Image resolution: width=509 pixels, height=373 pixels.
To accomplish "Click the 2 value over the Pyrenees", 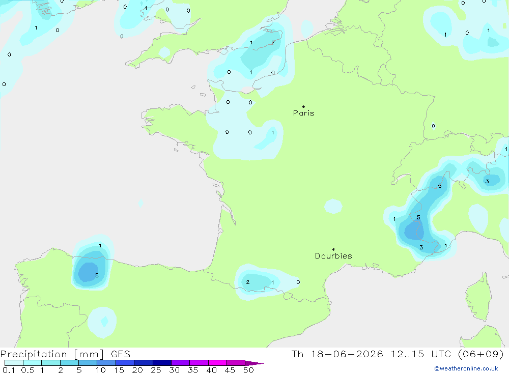I will coord(248,282).
